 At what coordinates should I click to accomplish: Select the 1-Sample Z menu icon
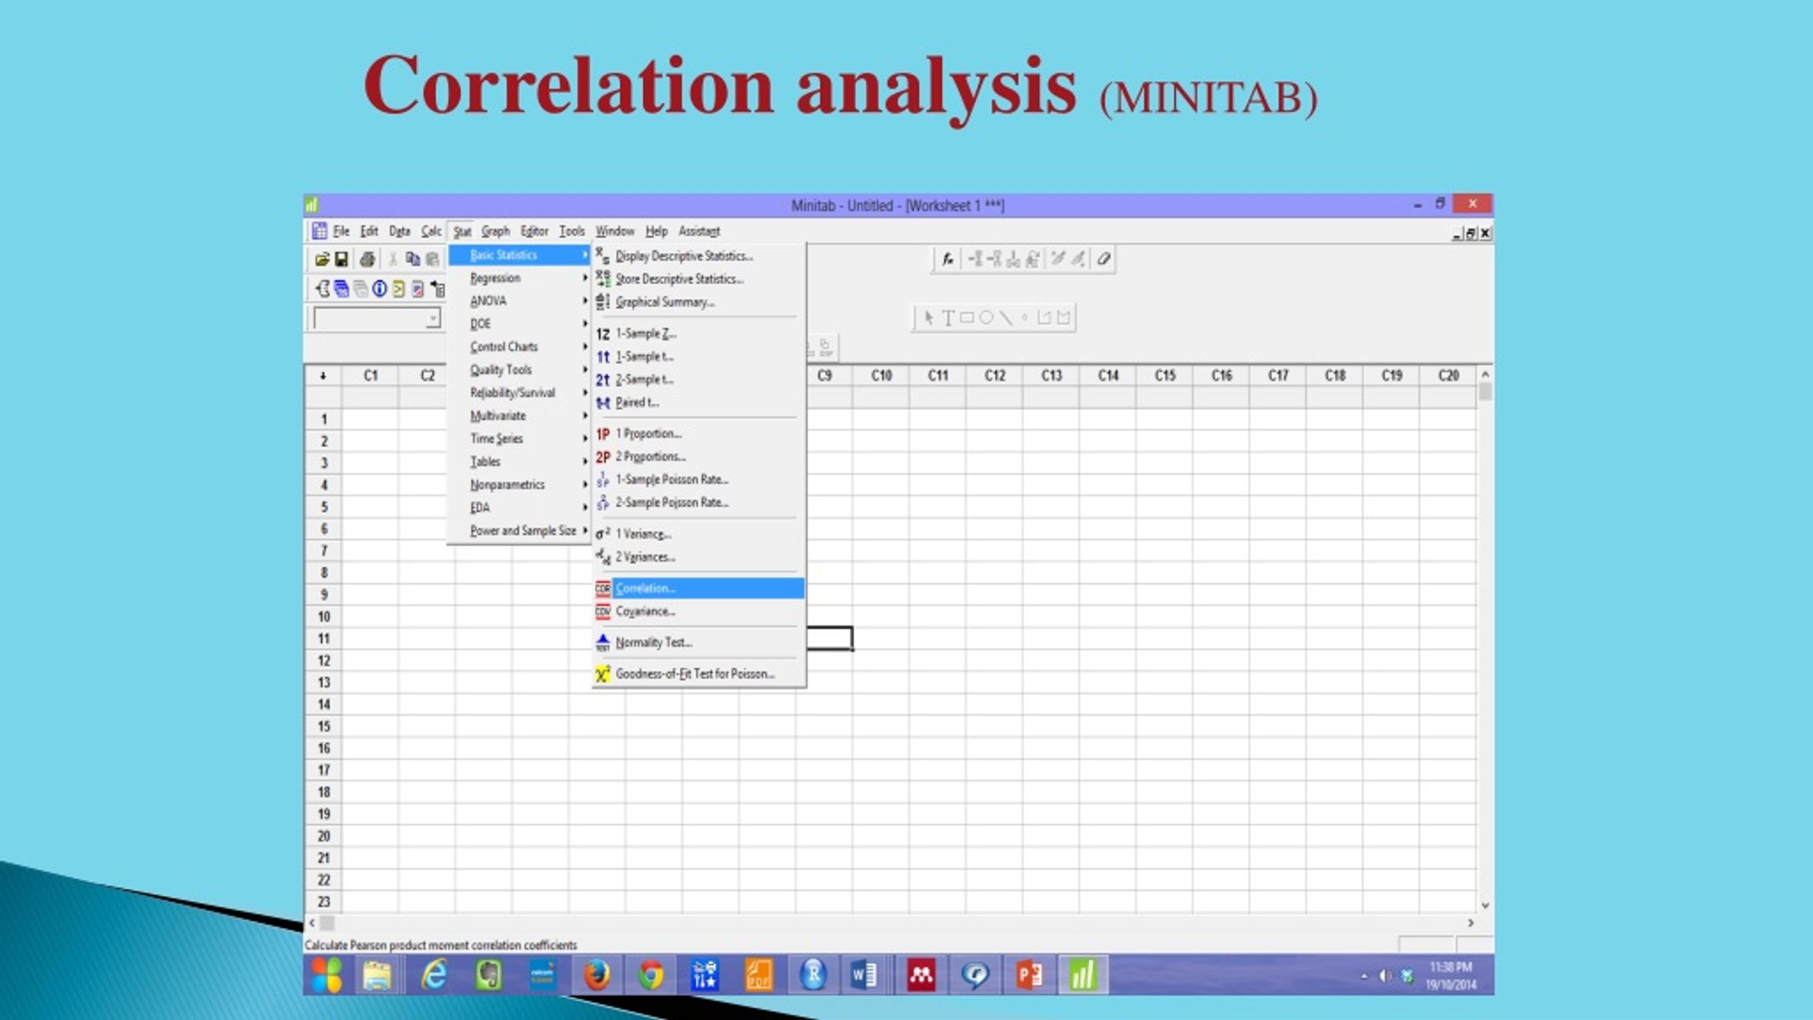(x=602, y=333)
